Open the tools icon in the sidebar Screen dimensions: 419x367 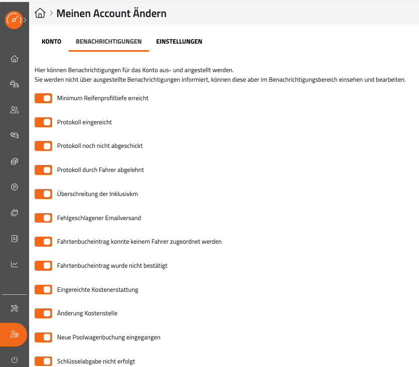[14, 308]
